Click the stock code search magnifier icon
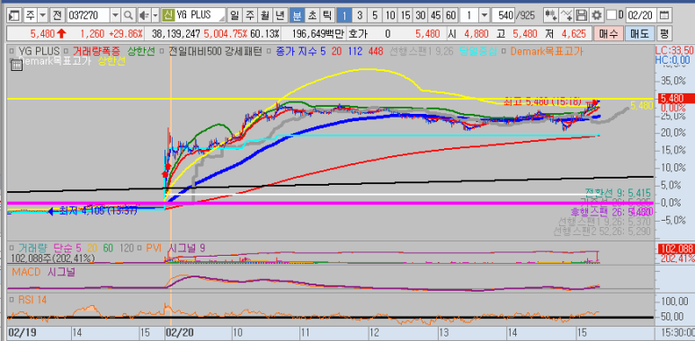 pyautogui.click(x=128, y=15)
